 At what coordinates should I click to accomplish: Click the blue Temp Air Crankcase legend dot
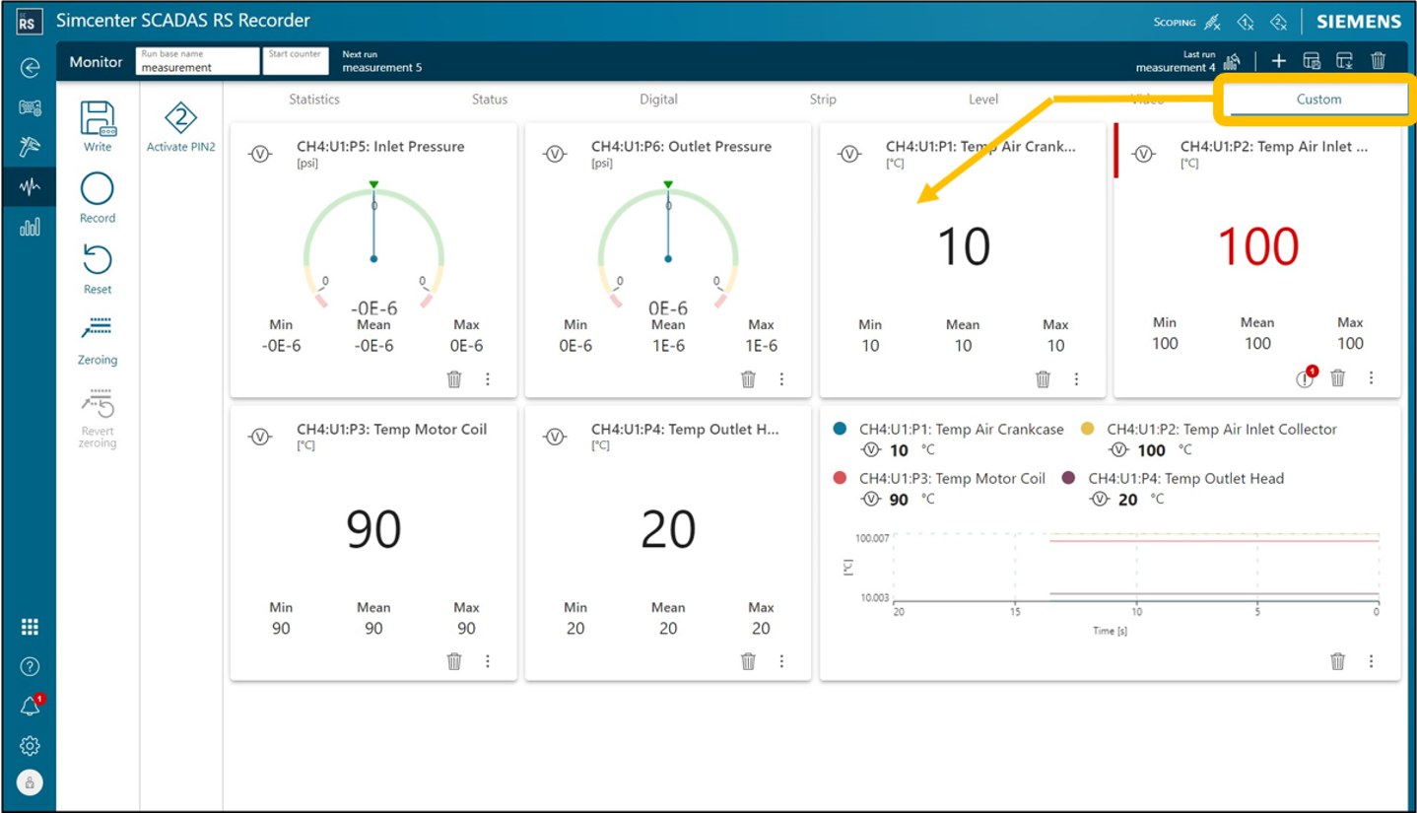click(840, 430)
